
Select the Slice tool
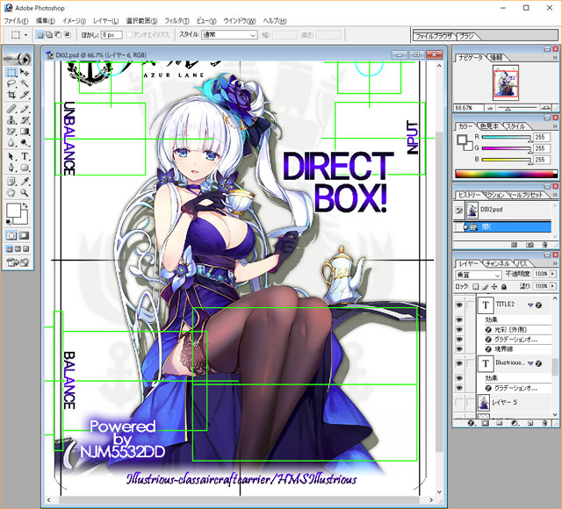click(25, 95)
